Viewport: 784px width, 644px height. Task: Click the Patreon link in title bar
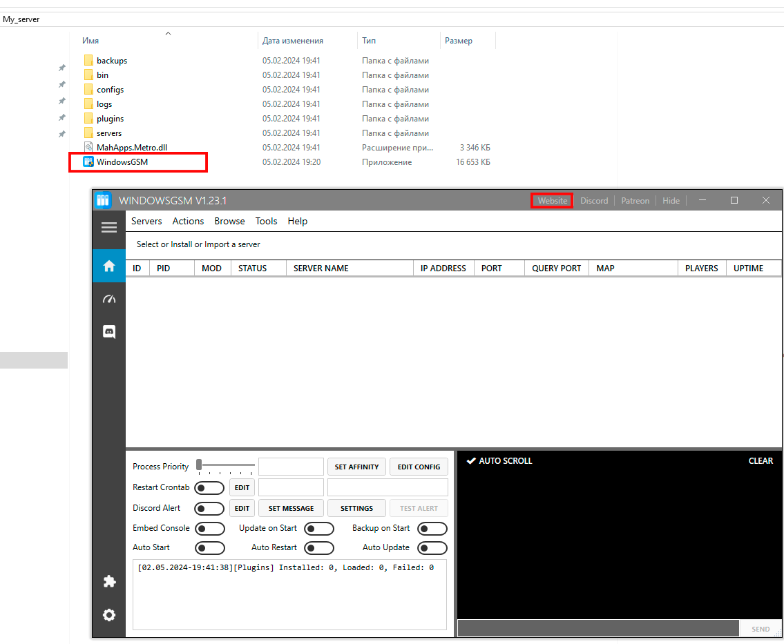coord(635,200)
